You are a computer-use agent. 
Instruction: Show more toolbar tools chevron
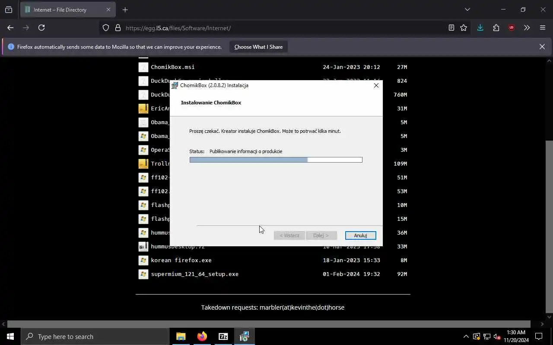click(x=527, y=28)
